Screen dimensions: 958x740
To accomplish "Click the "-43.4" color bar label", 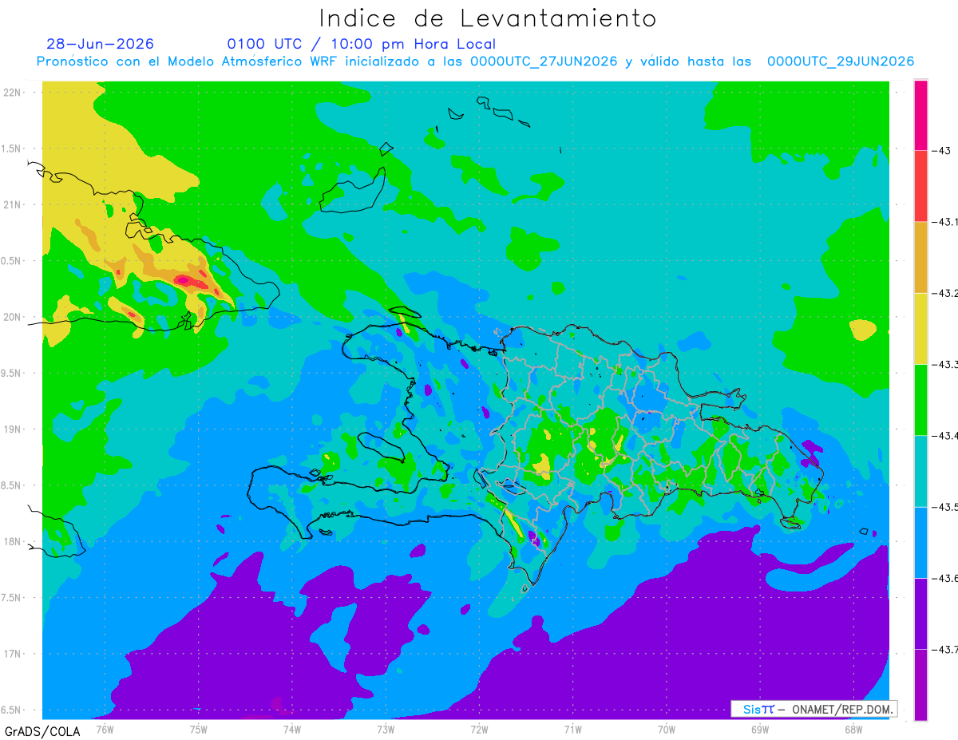I will 945,435.
